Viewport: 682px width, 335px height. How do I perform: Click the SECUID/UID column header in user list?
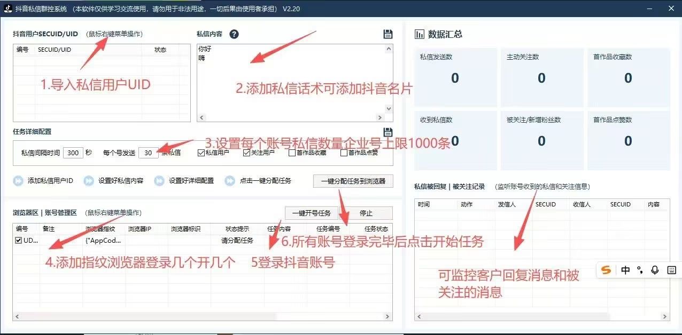coord(55,50)
